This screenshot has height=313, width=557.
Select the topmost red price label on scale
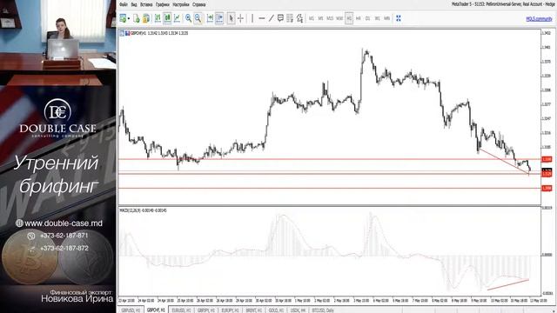click(547, 159)
